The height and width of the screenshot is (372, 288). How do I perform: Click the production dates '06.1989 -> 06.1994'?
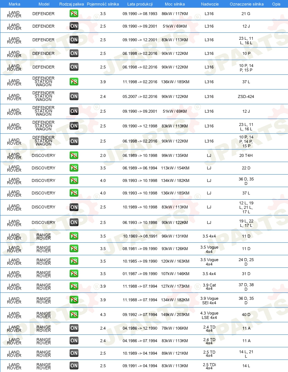140,168
